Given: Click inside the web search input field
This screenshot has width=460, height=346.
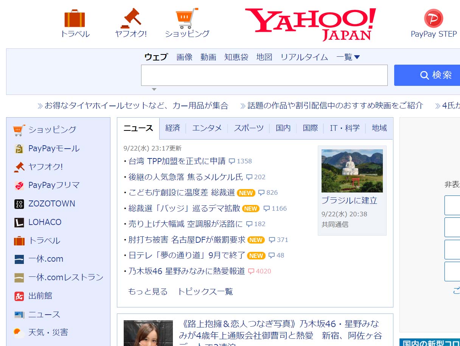Looking at the screenshot, I should coord(264,75).
